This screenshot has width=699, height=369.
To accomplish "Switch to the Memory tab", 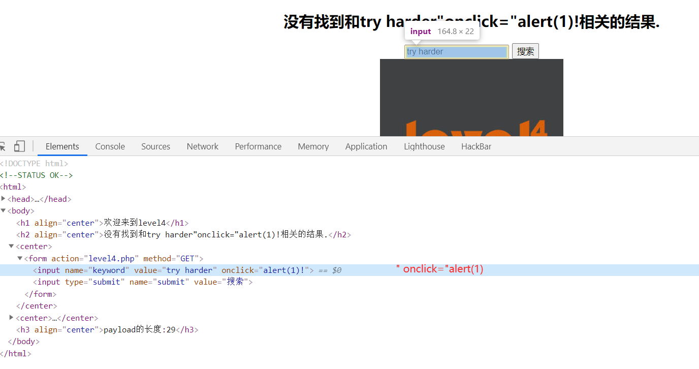I will (x=313, y=146).
